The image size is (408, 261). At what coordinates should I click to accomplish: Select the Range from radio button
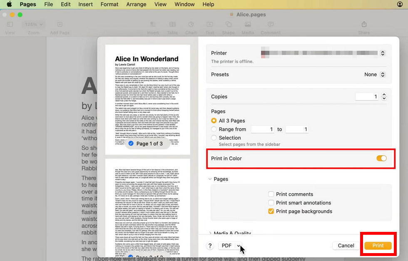214,129
